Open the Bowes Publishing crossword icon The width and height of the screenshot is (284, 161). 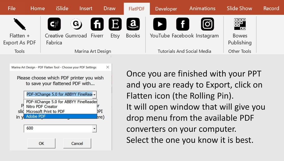240,24
